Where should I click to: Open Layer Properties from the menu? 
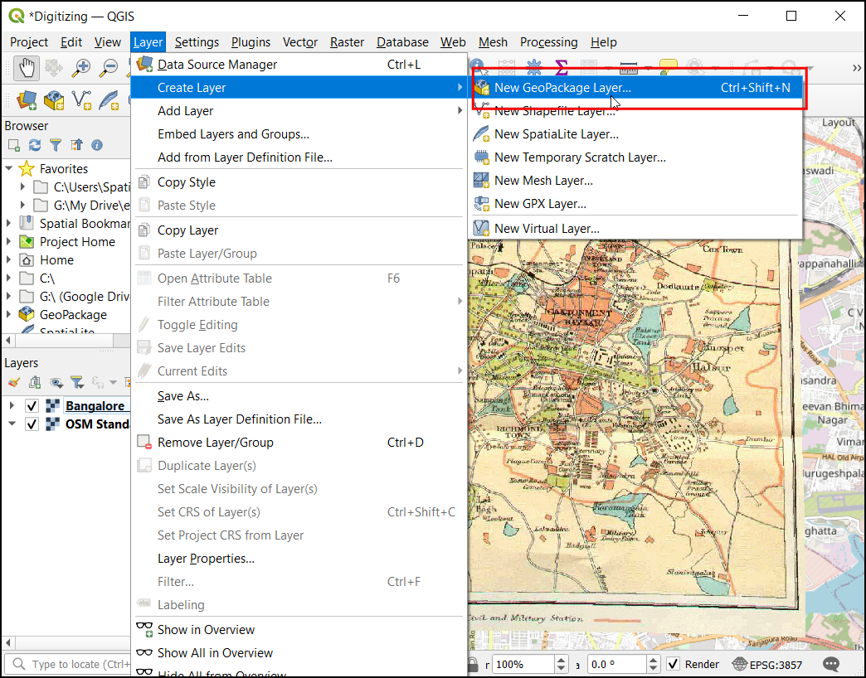pyautogui.click(x=299, y=559)
